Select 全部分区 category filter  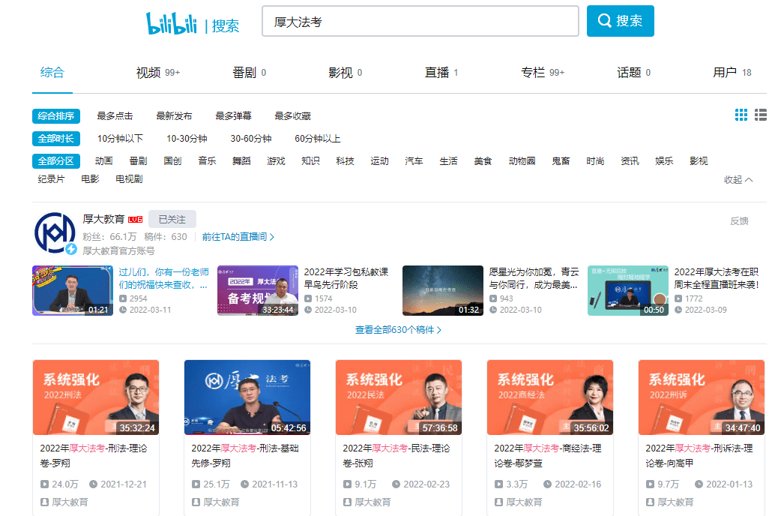coord(56,161)
